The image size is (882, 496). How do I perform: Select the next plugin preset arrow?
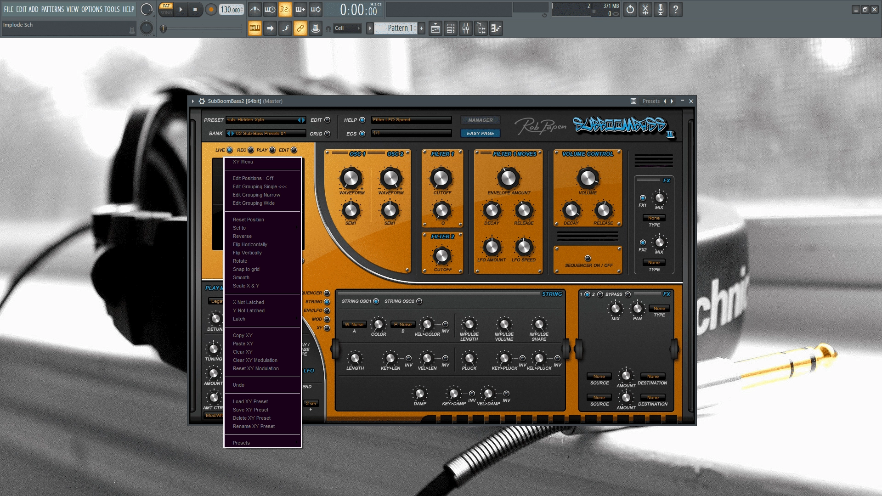(672, 101)
